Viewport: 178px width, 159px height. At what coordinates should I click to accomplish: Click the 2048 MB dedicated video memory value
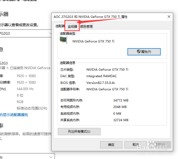click(x=120, y=107)
